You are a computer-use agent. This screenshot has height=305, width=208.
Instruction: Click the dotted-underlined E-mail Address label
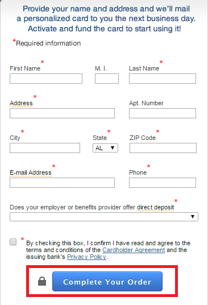point(31,172)
